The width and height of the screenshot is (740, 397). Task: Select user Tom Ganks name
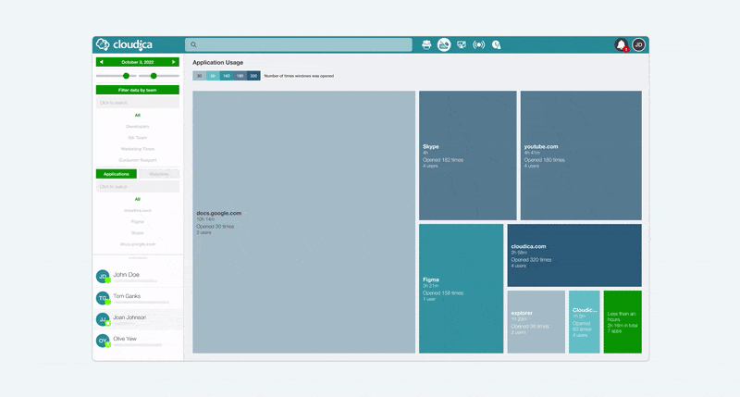(127, 296)
